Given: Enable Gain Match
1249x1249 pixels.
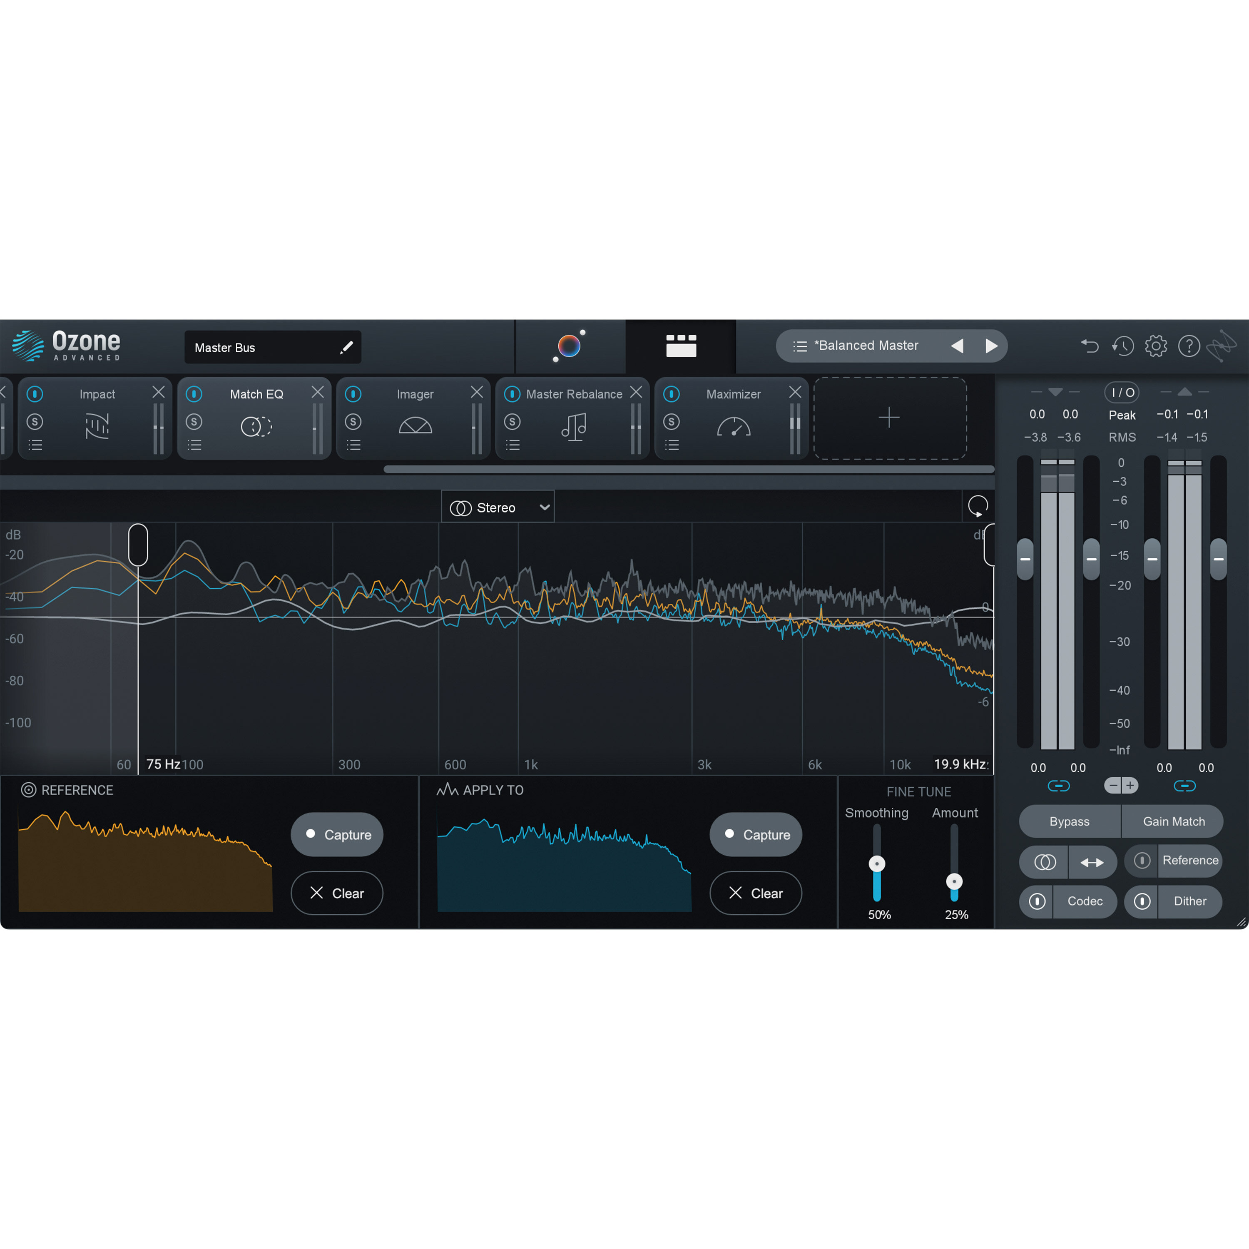Looking at the screenshot, I should click(x=1173, y=821).
